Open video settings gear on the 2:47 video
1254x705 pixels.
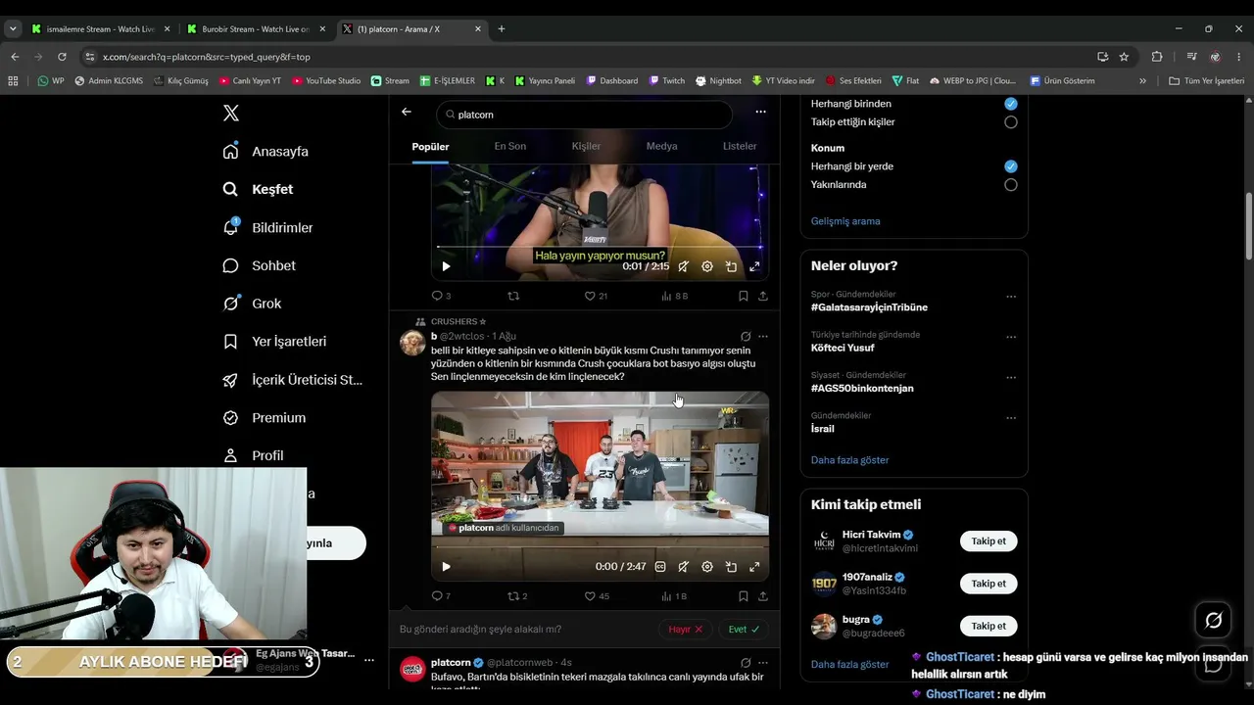click(707, 567)
